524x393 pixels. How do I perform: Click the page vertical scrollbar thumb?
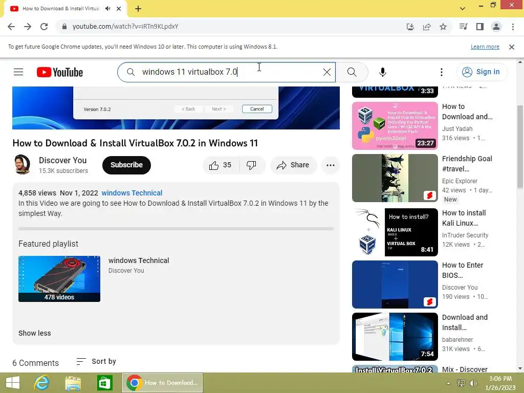click(520, 147)
